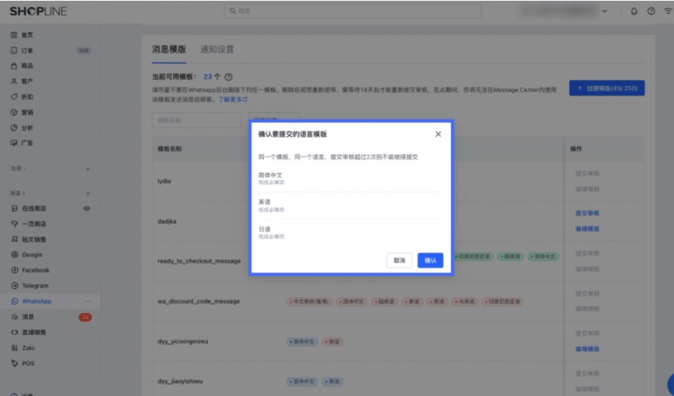674x396 pixels.
Task: Toggle the eye icon beside 在线商店
Action: point(87,208)
